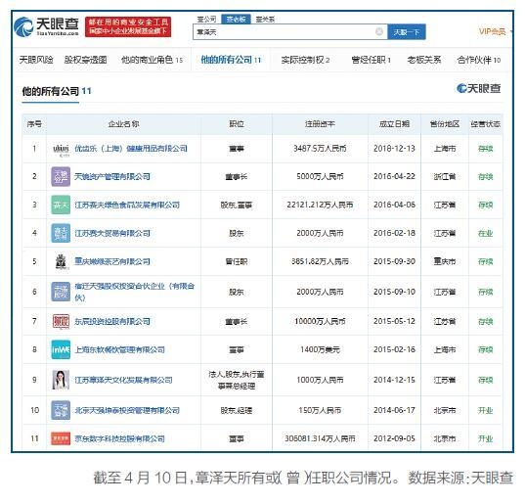The height and width of the screenshot is (503, 525).
Task: Open the 合作伙伴 tab
Action: tap(479, 60)
